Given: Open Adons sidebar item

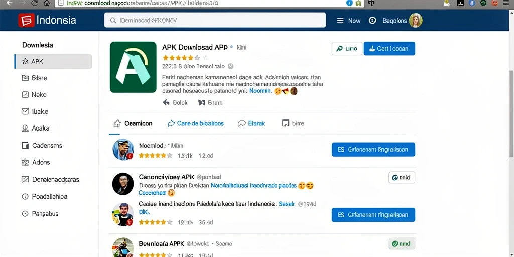Looking at the screenshot, I should 36,162.
